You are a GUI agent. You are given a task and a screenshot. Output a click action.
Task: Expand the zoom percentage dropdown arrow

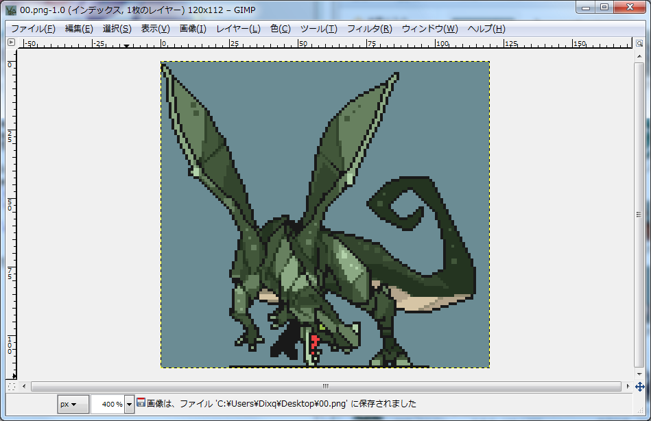(130, 405)
